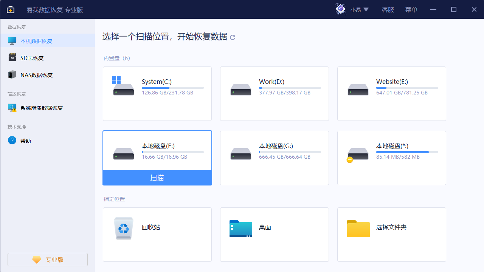Click the yellow 选择文件夹 folder icon

(358, 228)
